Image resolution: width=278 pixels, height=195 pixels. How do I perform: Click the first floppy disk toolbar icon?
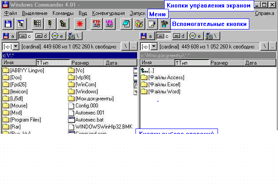8,24
